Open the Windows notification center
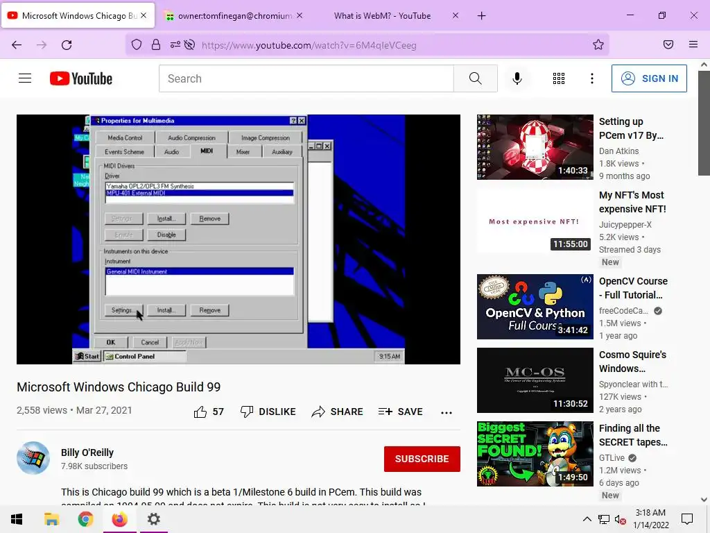The height and width of the screenshot is (533, 710). click(x=687, y=519)
